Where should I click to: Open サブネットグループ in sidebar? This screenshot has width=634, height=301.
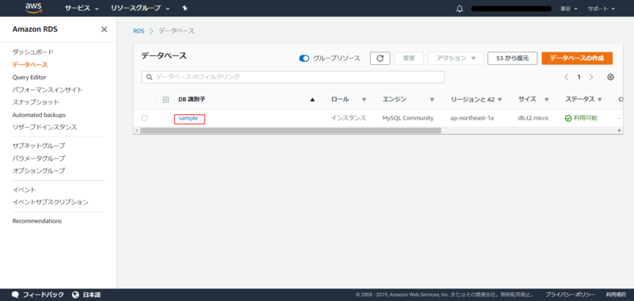(38, 146)
